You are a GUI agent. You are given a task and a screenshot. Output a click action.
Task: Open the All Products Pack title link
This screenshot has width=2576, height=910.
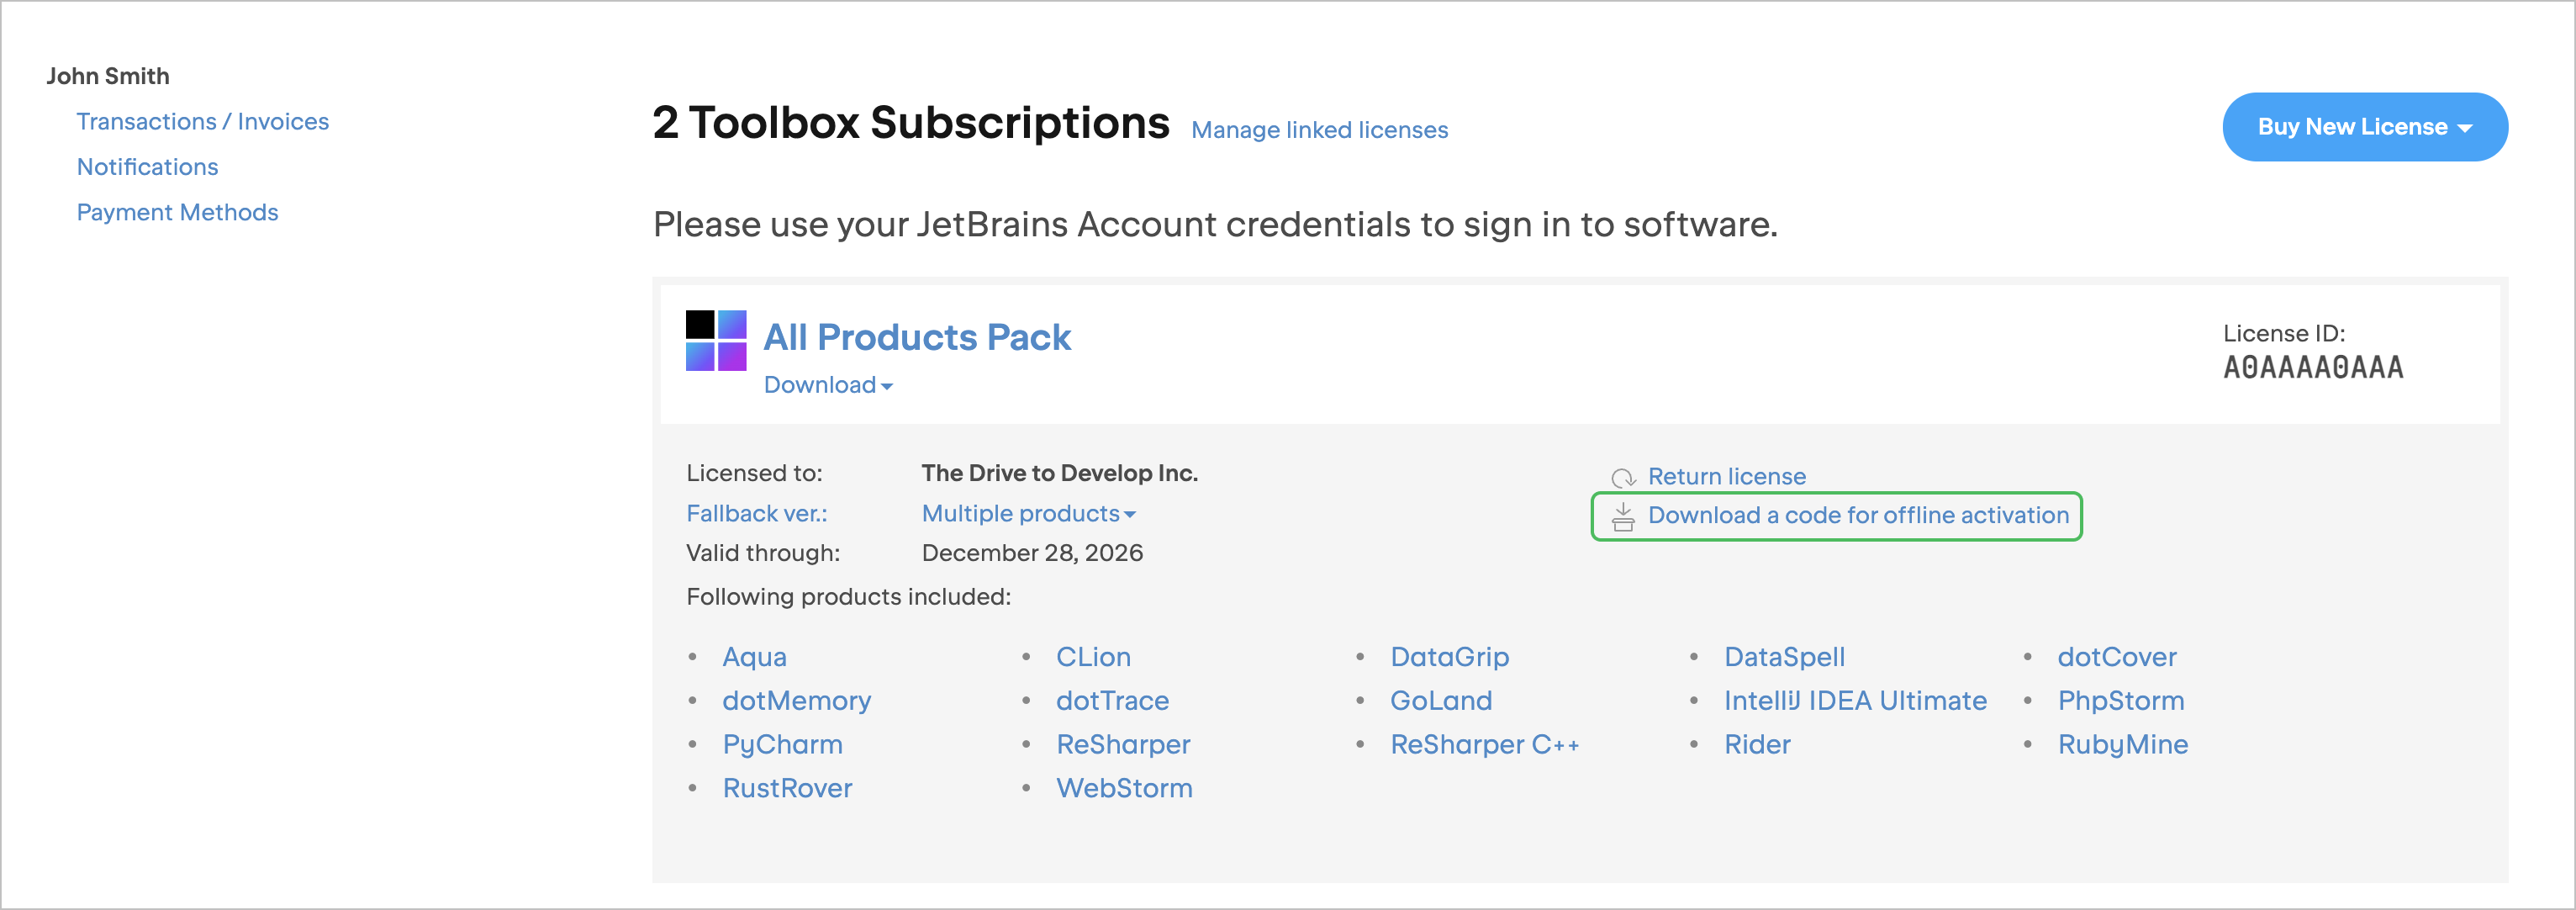[916, 338]
